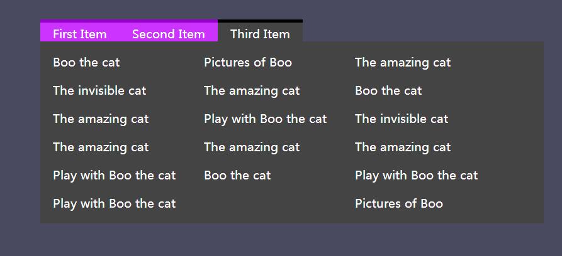Viewport: 562px width, 256px height.
Task: Open "The invisible cat" link in first column
Action: (99, 90)
